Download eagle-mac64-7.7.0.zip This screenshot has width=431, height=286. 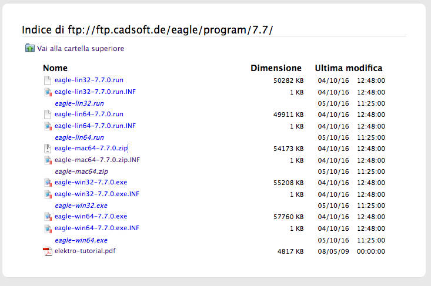click(x=91, y=148)
